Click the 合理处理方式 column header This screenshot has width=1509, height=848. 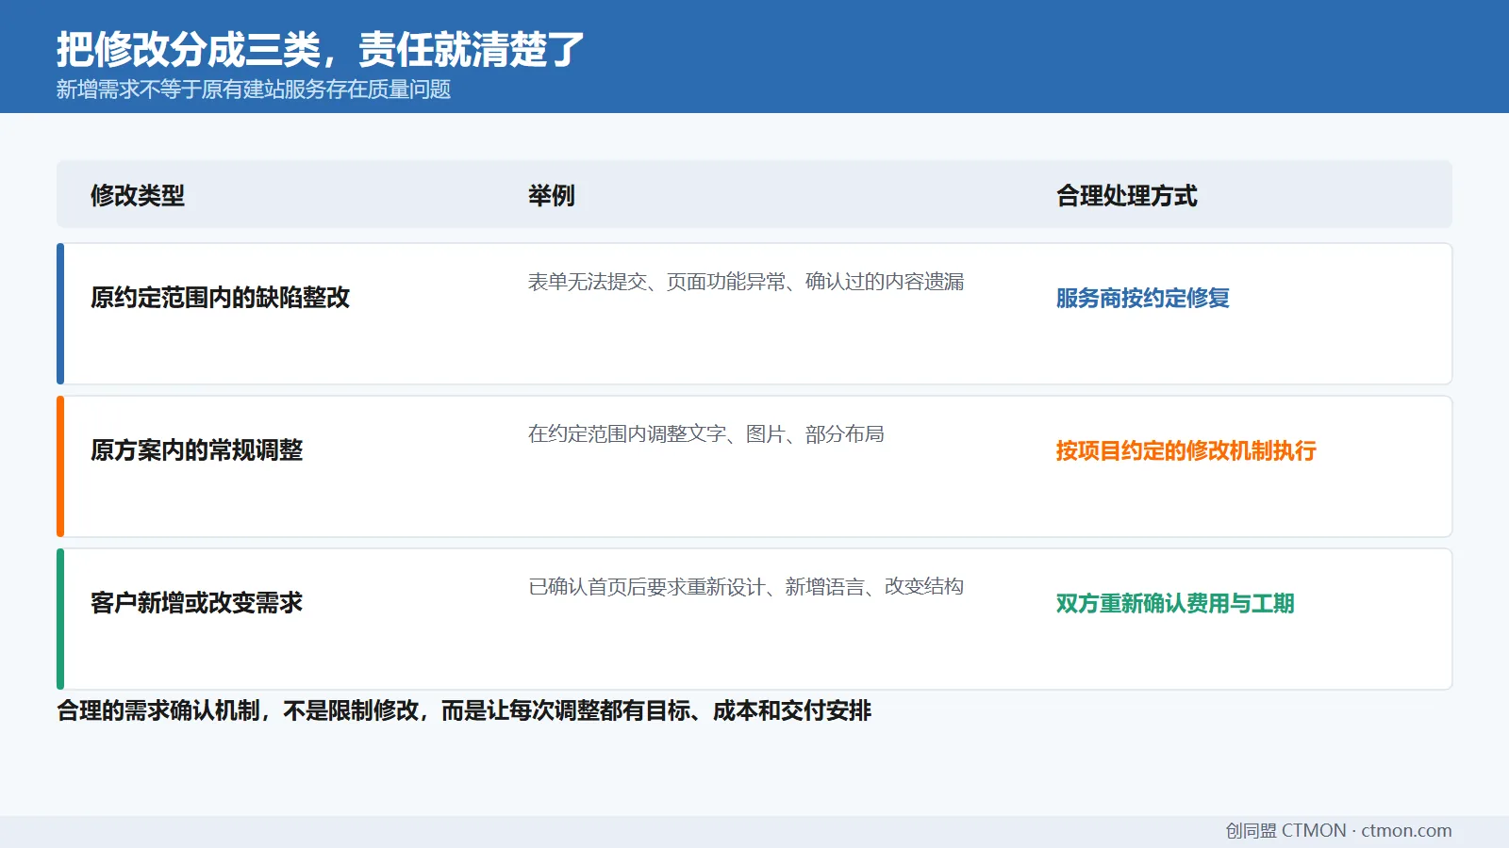1127,196
